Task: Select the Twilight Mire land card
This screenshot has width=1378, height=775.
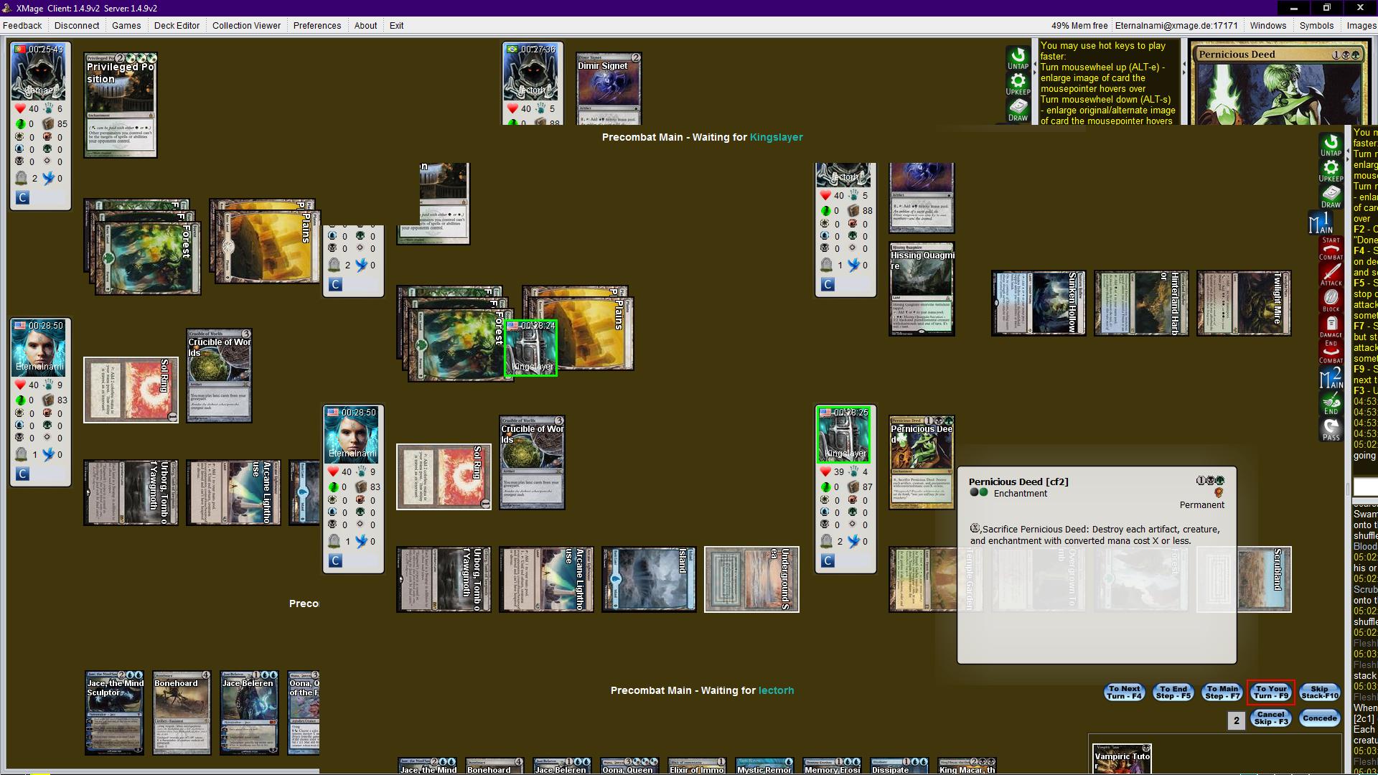Action: [1243, 303]
